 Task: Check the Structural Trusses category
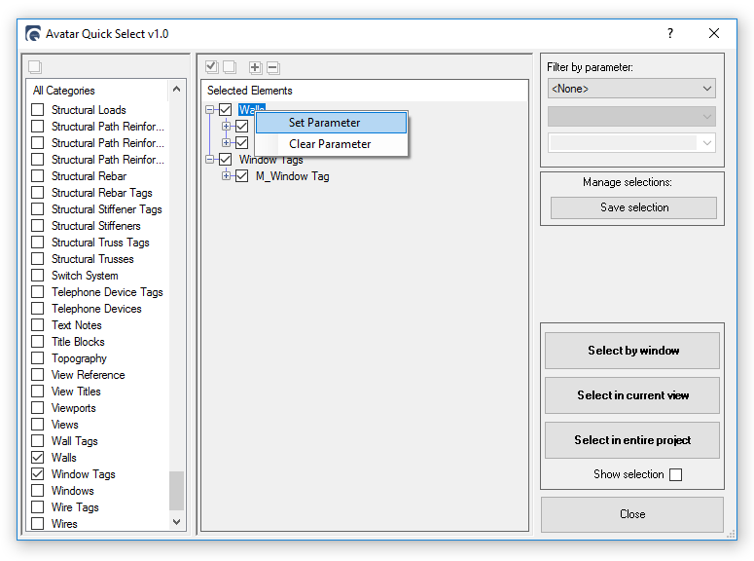[38, 259]
